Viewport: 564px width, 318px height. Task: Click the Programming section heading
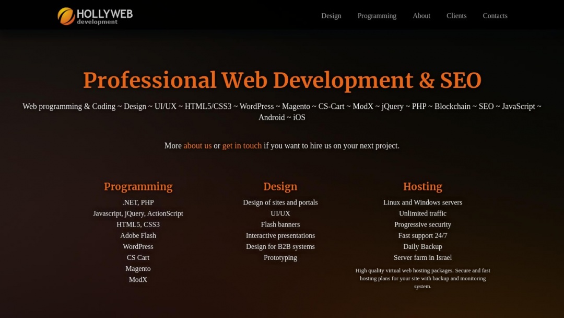click(x=138, y=186)
